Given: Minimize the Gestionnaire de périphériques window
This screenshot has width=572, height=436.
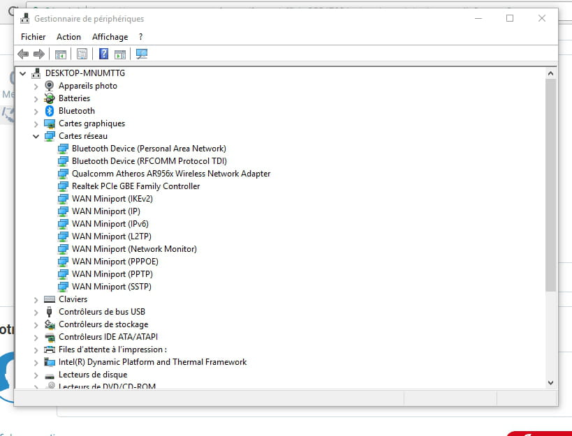Looking at the screenshot, I should tap(478, 18).
